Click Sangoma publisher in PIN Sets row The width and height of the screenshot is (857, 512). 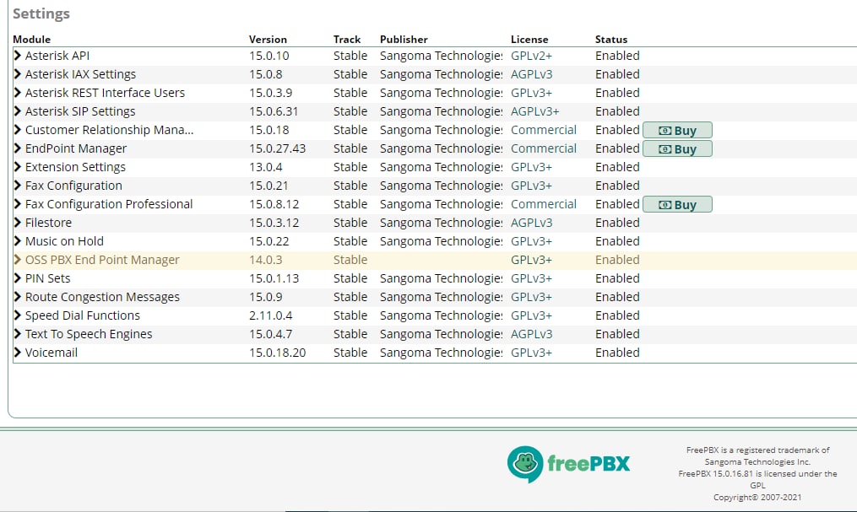[x=441, y=278]
